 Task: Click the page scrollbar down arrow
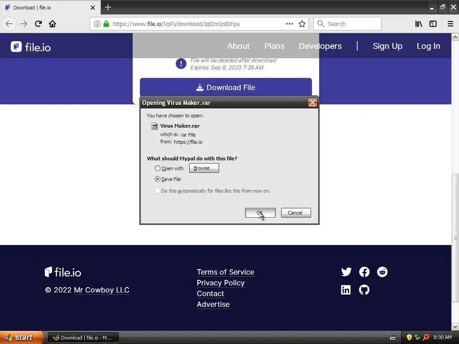455,327
